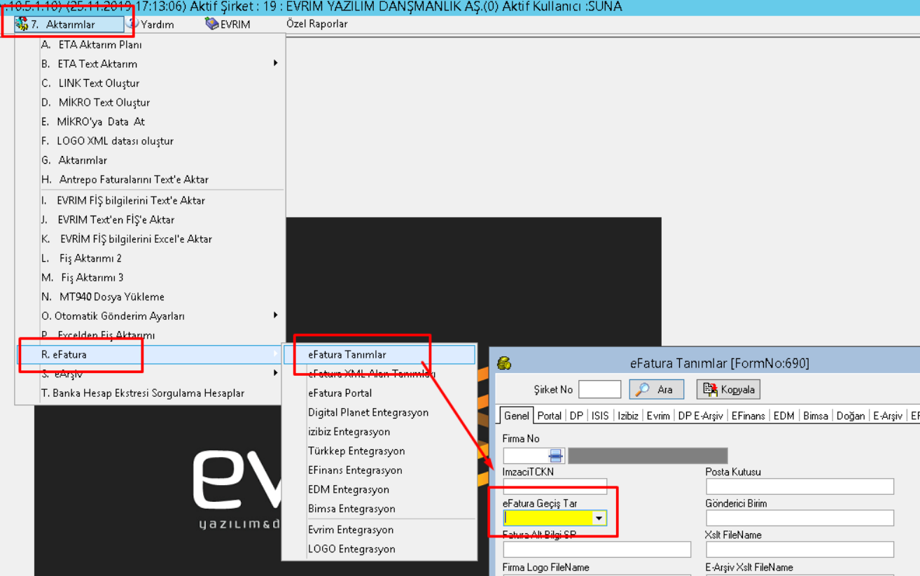
Task: Switch to the DP E-Arşiv tab
Action: click(x=701, y=416)
